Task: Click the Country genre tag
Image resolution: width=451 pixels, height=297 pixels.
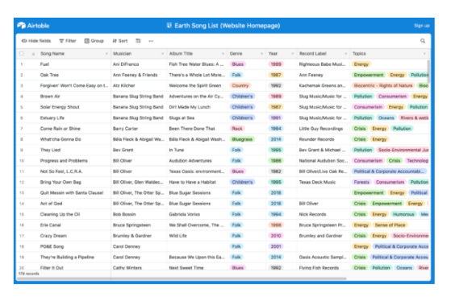Action: coord(240,85)
